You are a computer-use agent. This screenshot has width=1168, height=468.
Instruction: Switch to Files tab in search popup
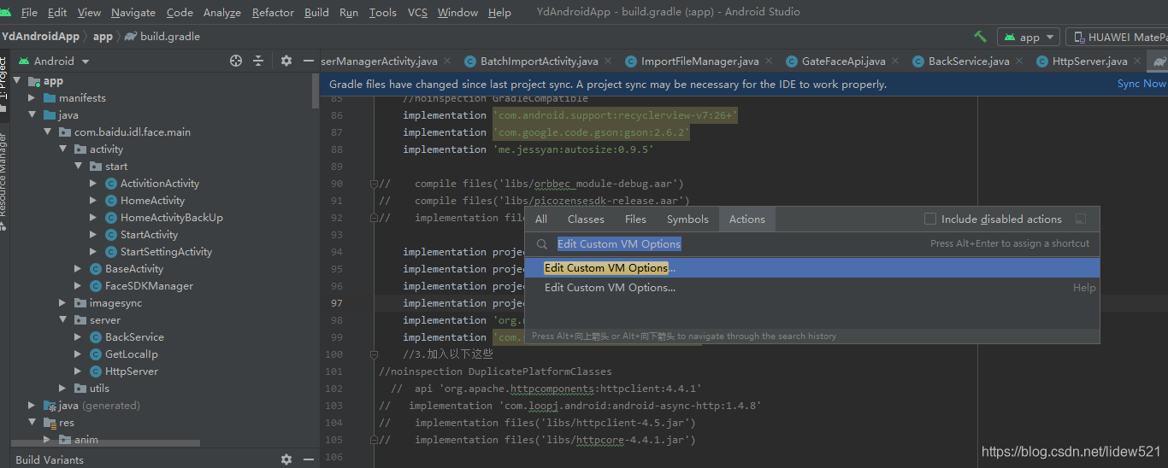coord(635,219)
